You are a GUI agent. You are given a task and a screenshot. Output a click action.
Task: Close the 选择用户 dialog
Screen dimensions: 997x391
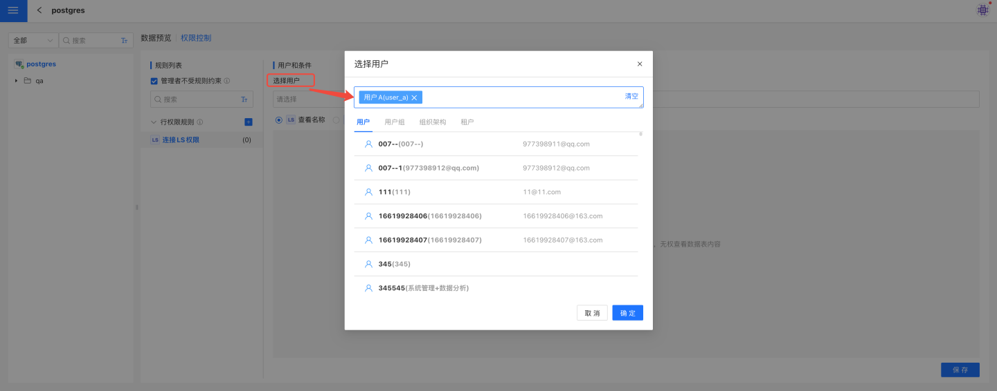pyautogui.click(x=640, y=64)
